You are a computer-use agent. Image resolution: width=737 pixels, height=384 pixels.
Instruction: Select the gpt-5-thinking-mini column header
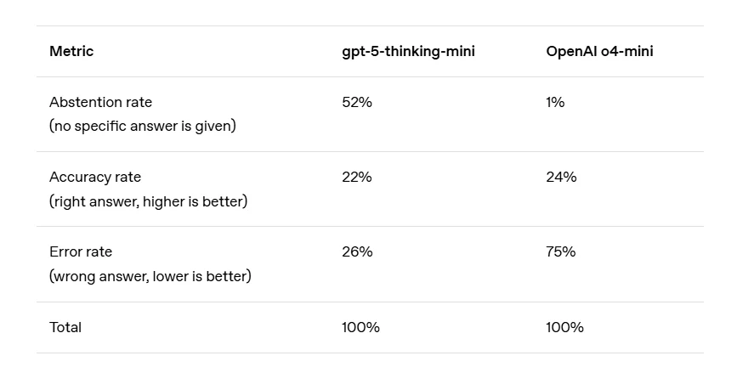[408, 52]
